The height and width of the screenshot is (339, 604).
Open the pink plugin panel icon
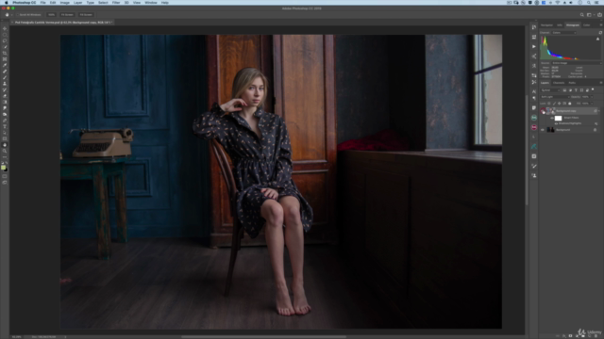pos(534,127)
